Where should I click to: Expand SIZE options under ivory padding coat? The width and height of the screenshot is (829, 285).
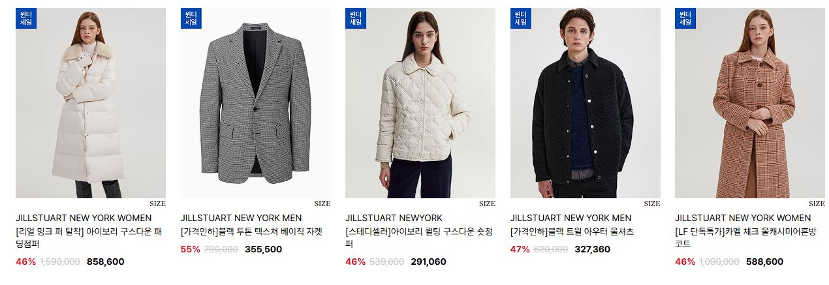[x=157, y=203]
